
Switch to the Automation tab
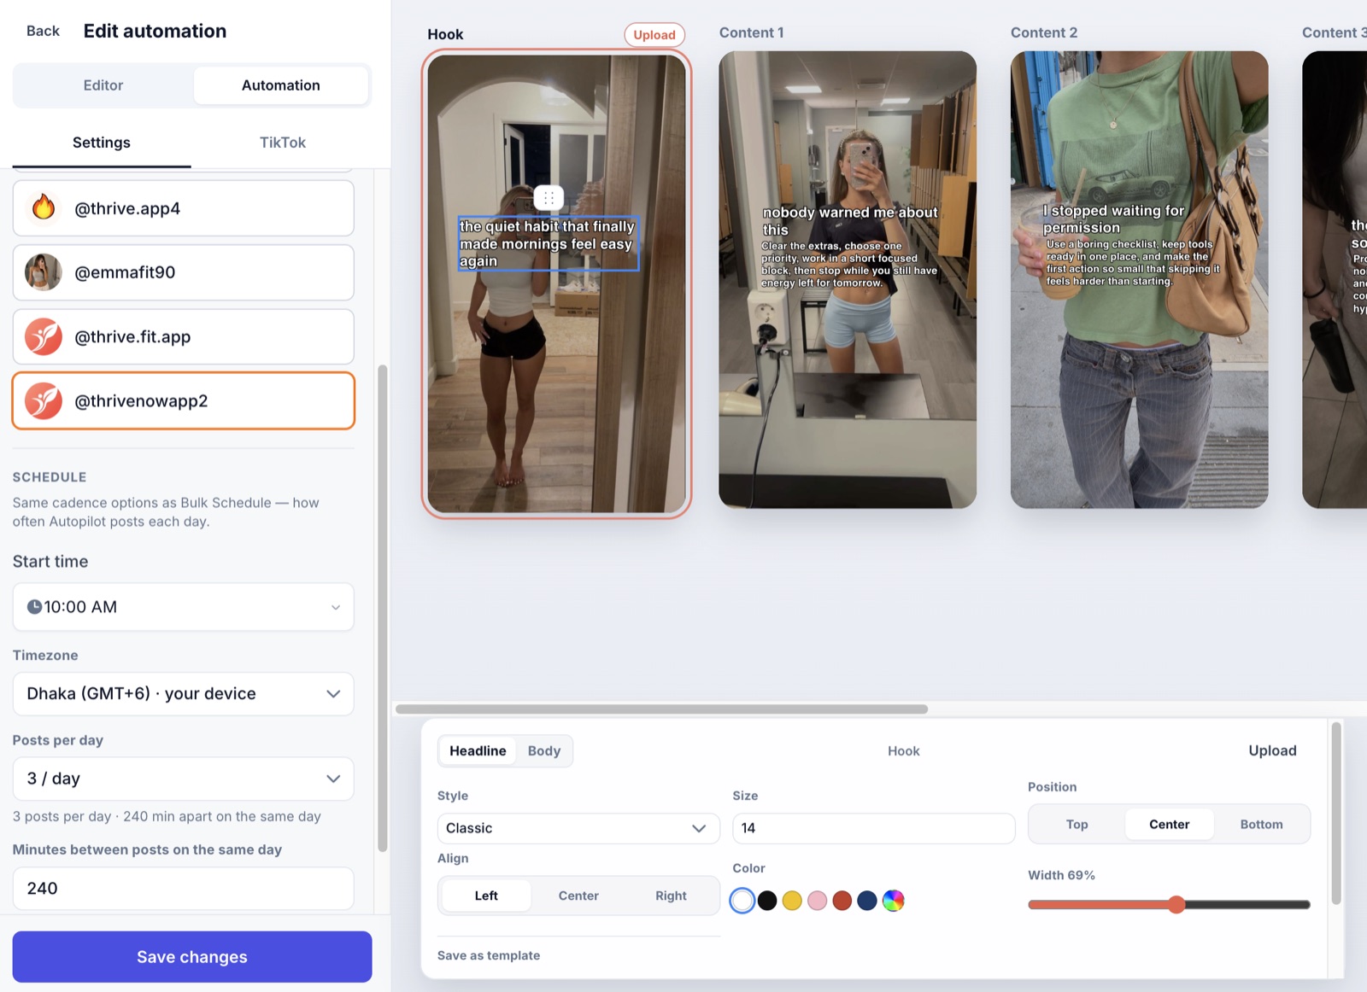point(280,85)
